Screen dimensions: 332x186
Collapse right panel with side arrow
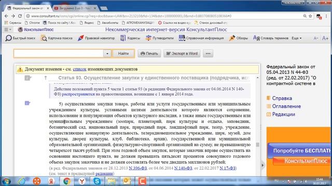click(263, 165)
